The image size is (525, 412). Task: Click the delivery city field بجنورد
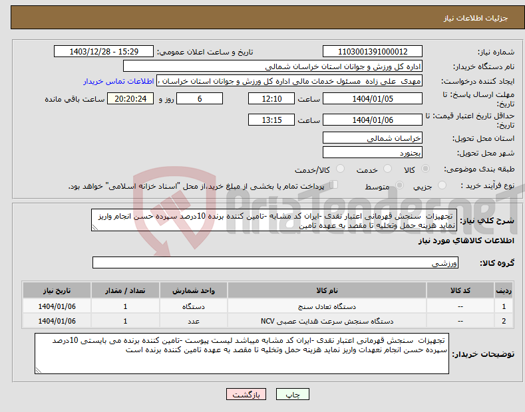(x=373, y=152)
